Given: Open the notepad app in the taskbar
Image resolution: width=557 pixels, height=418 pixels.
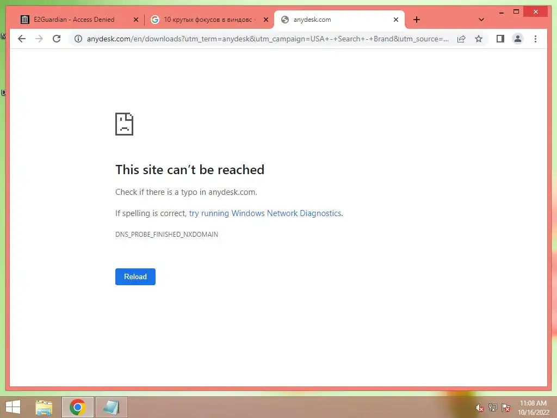Looking at the screenshot, I should (x=111, y=407).
